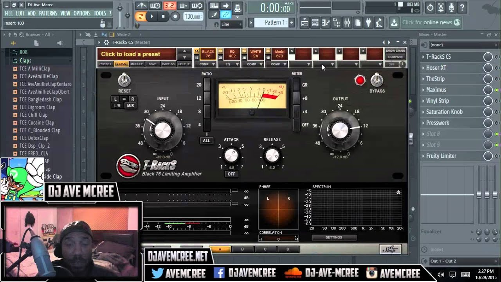Image resolution: width=501 pixels, height=282 pixels.
Task: Open COMP dropdown under BLACK 76
Action: coord(205,64)
